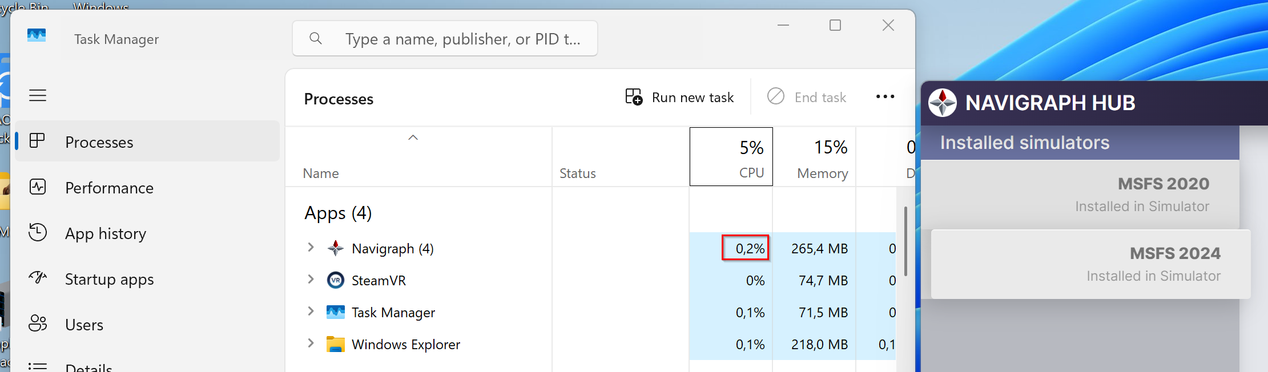Click the Task Manager app icon in title bar
Image resolution: width=1268 pixels, height=372 pixels.
coord(37,35)
